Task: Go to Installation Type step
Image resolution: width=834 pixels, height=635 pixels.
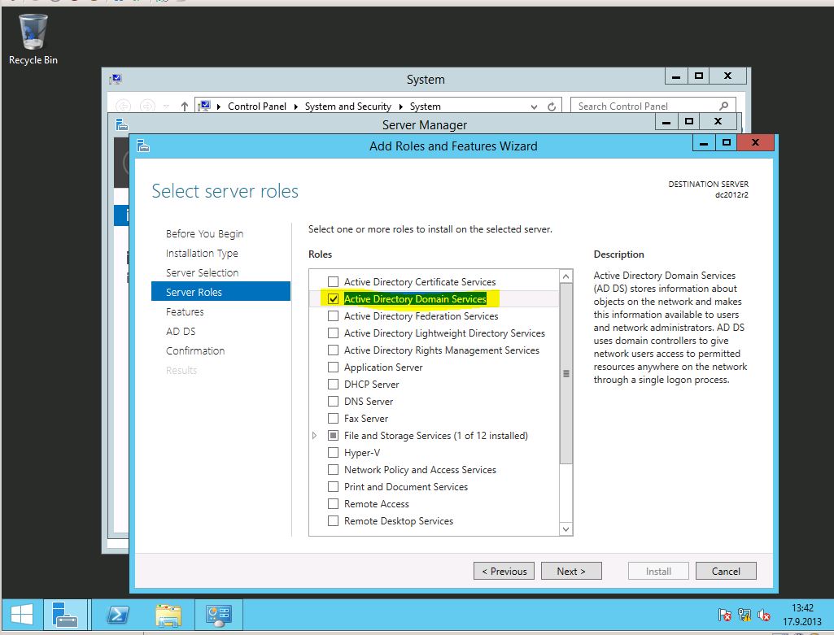Action: 202,254
